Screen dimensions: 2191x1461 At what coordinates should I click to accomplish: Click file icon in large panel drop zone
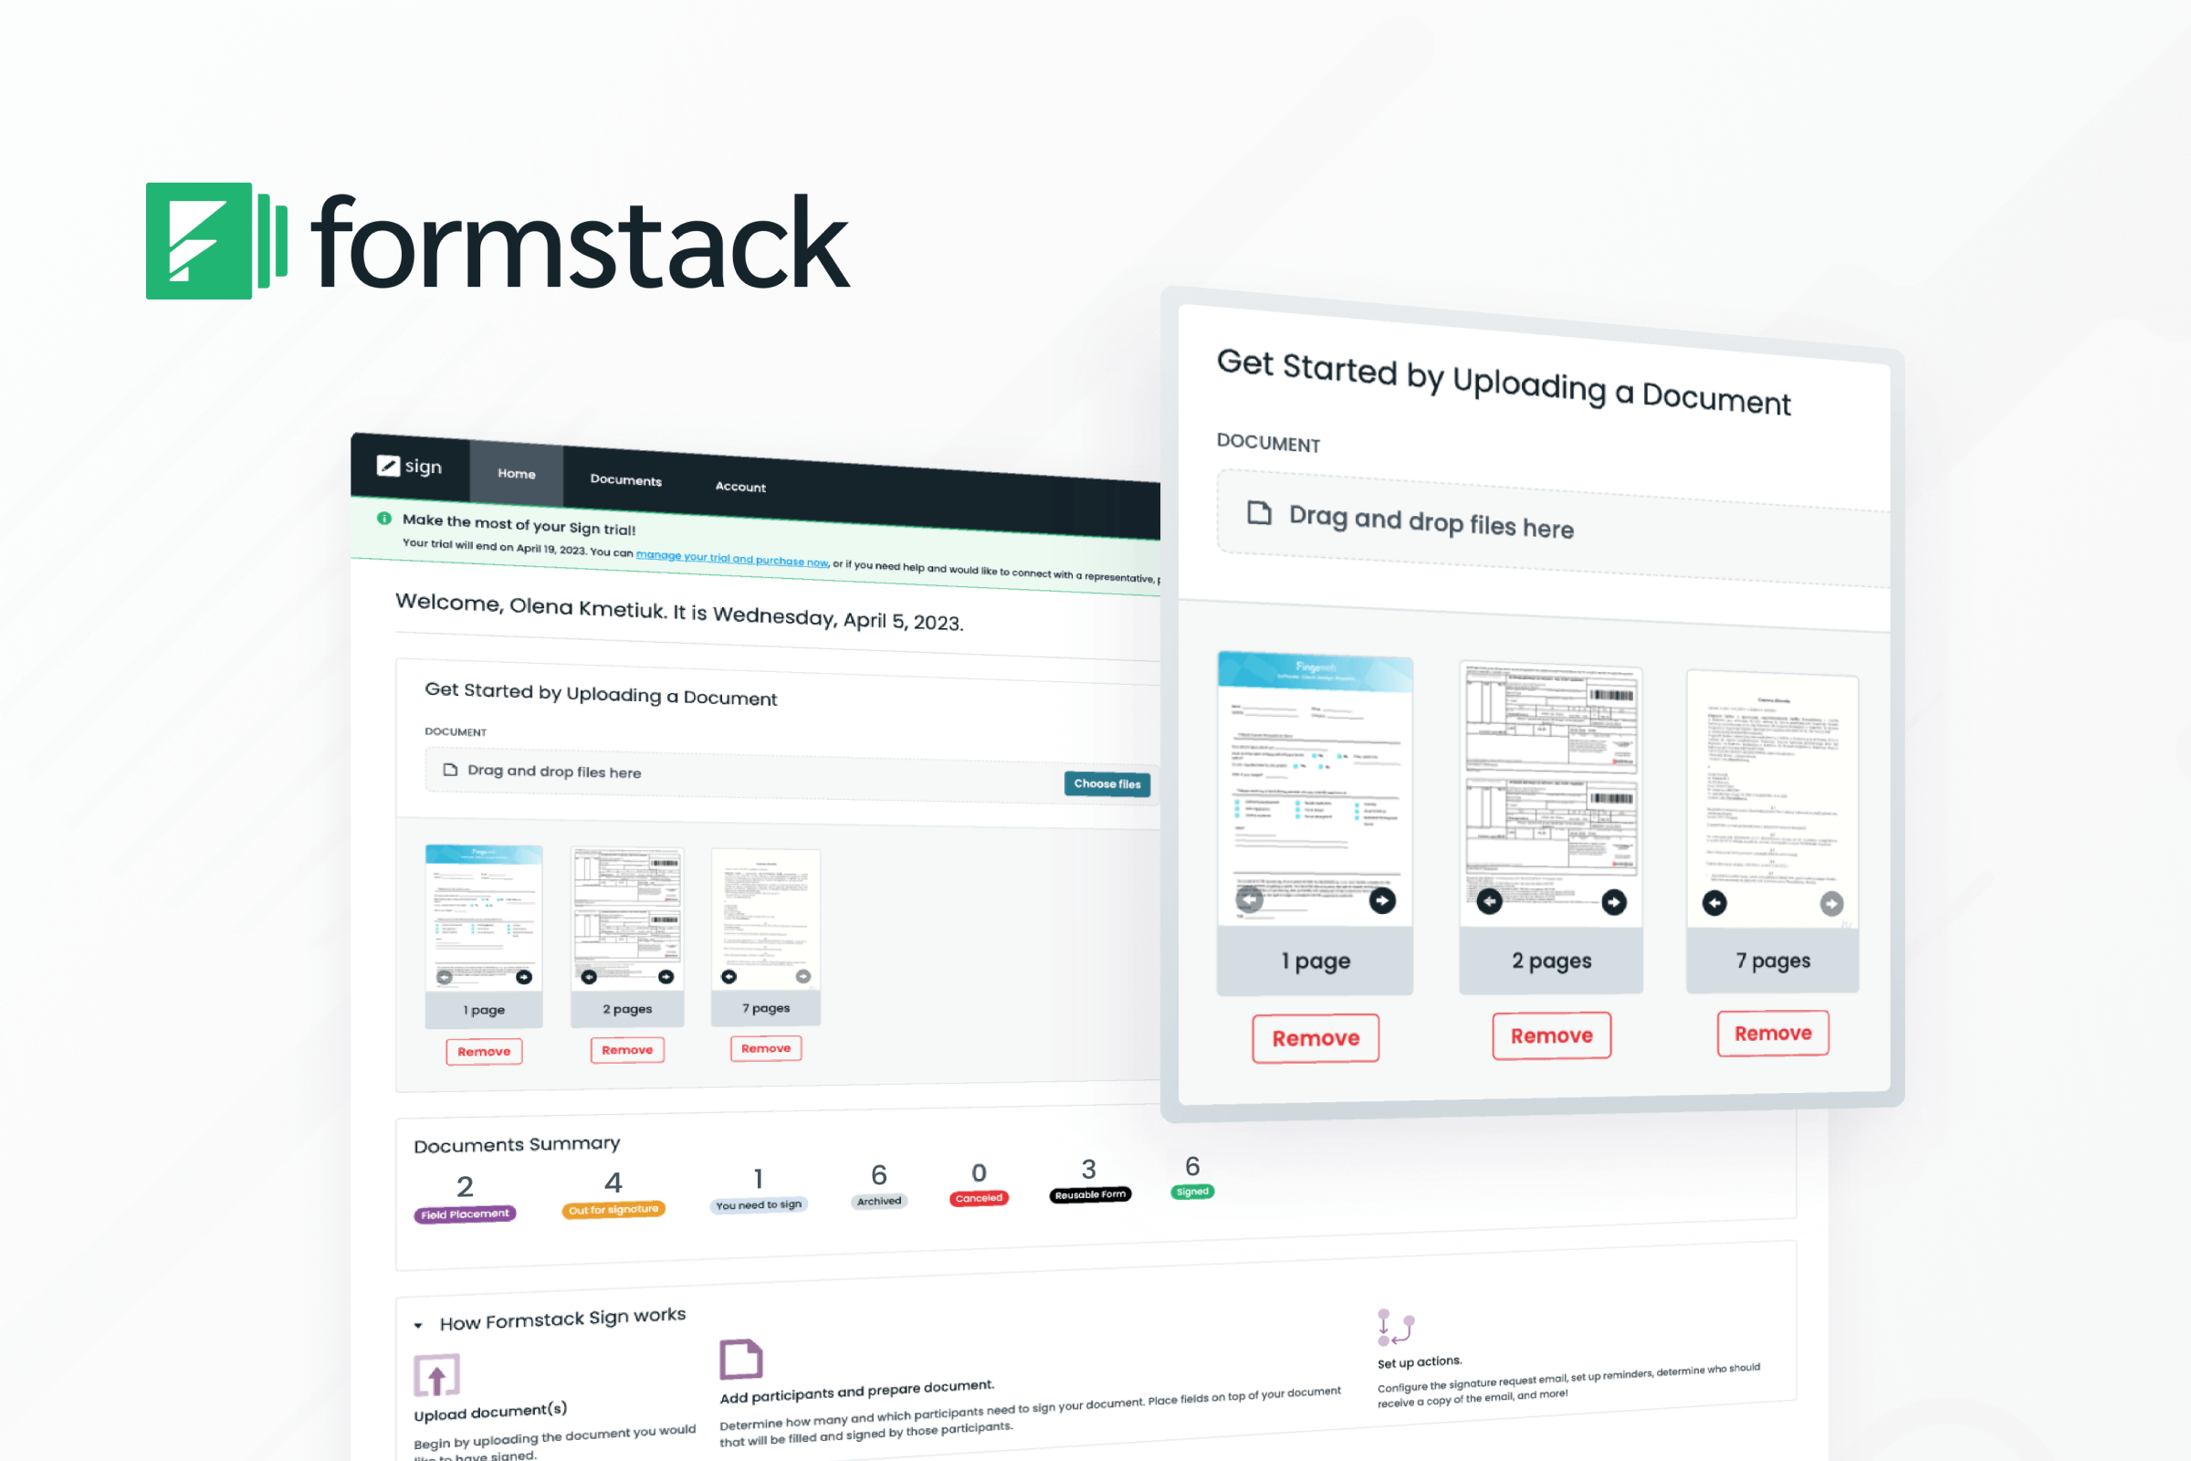[x=1260, y=512]
